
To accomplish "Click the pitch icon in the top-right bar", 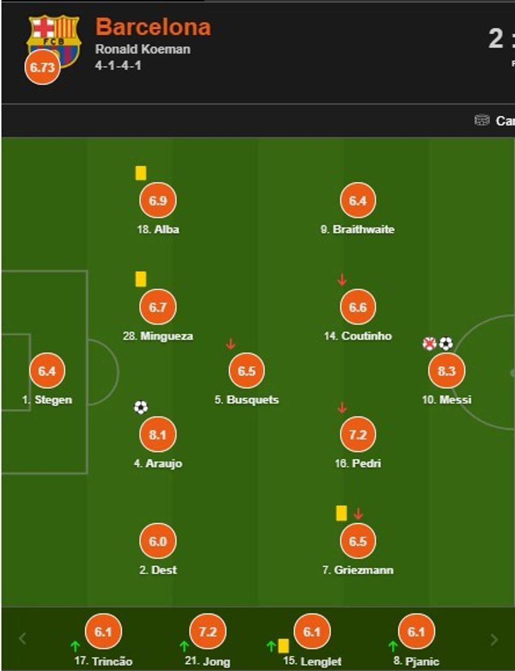I will (x=482, y=120).
